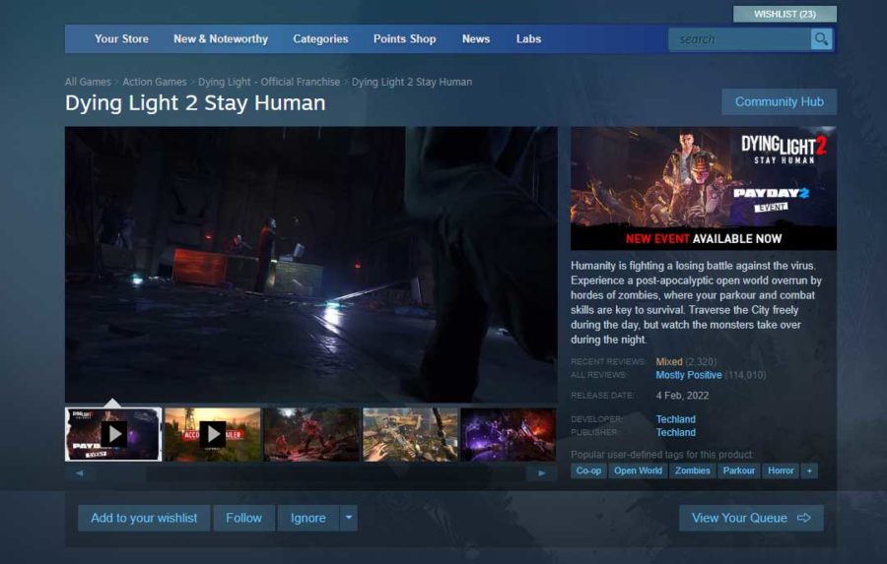Open developer Techland link

click(675, 419)
